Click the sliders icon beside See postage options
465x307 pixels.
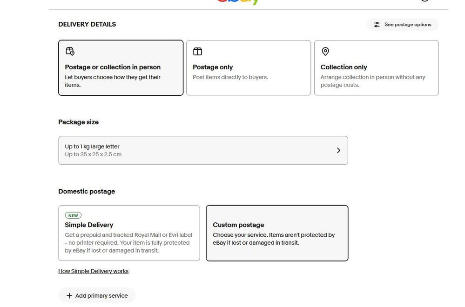pyautogui.click(x=377, y=25)
